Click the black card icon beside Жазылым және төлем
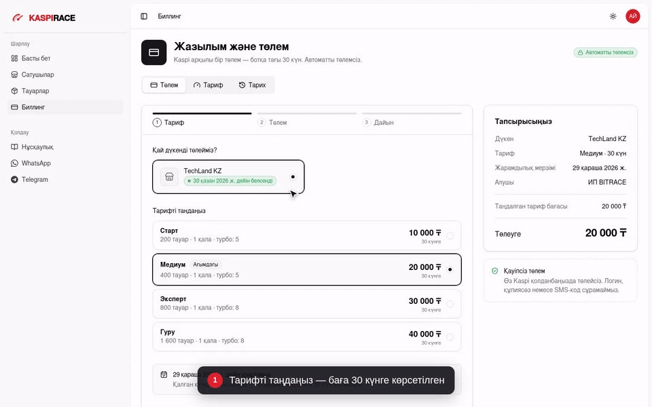The width and height of the screenshot is (652, 407). 154,52
